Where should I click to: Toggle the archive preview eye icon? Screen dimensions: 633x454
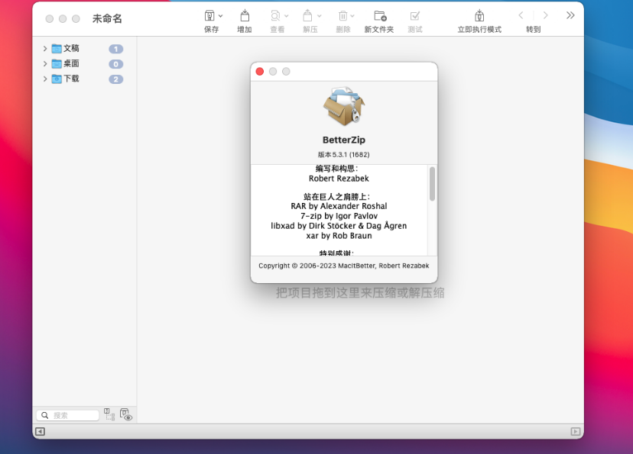[126, 414]
